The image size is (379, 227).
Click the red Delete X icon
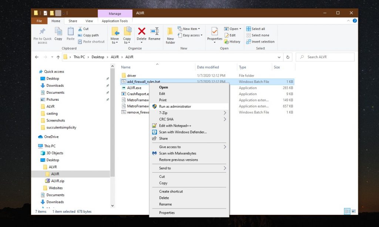pyautogui.click(x=142, y=31)
